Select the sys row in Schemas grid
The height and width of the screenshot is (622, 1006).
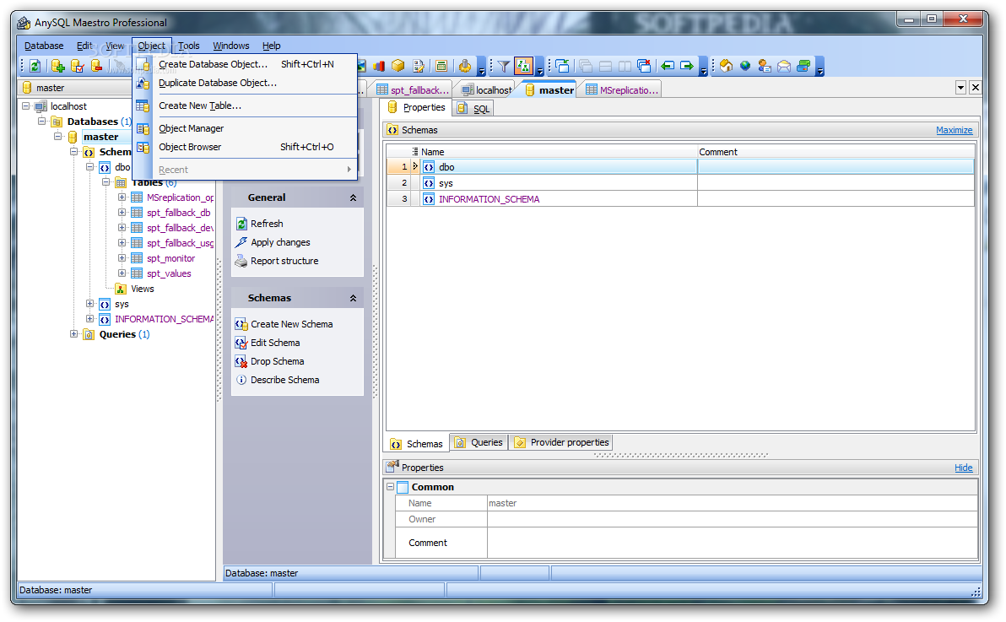(680, 183)
